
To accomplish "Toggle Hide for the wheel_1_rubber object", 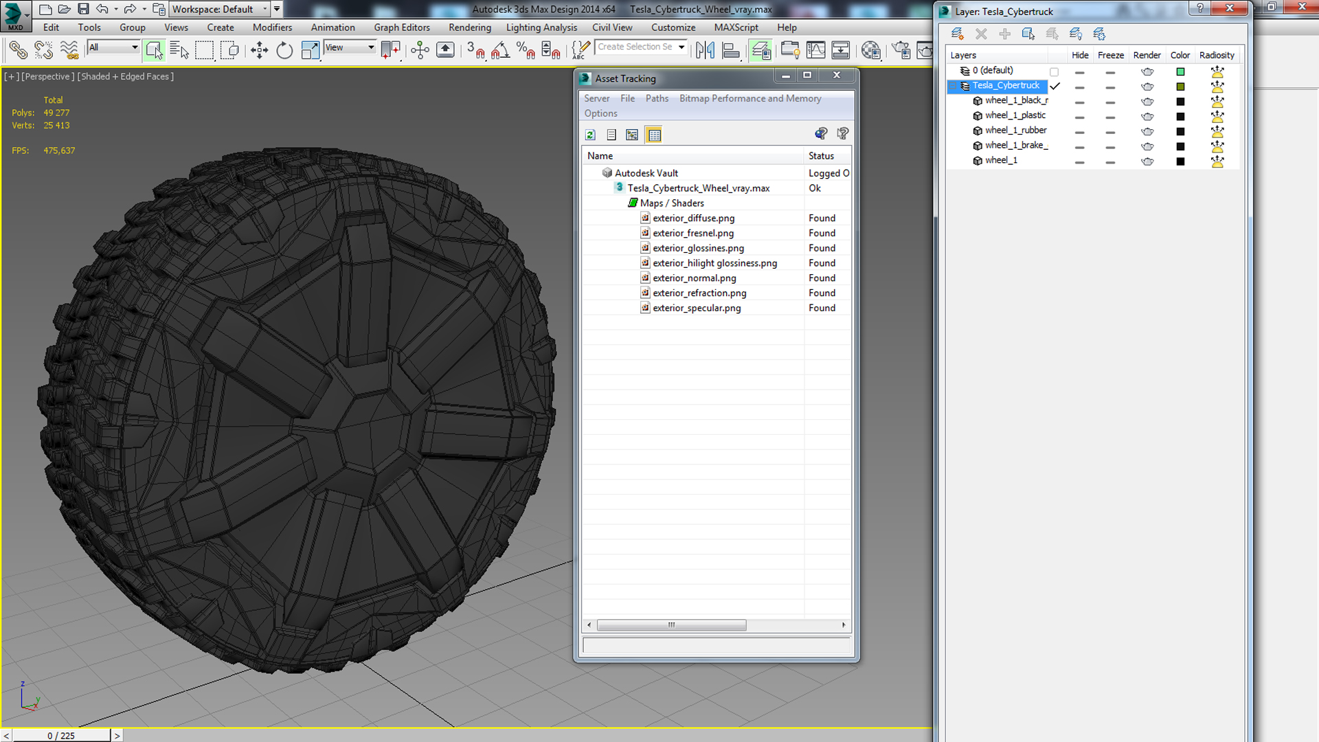I will point(1079,132).
